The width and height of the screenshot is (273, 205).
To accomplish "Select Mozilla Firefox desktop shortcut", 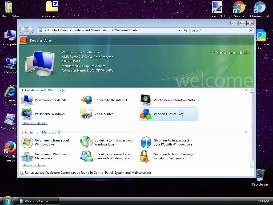I will (10, 152).
